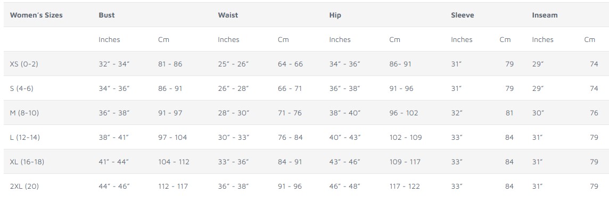Viewport: 609px width, 218px height.
Task: Select the Sleeve column header
Action: tap(463, 15)
